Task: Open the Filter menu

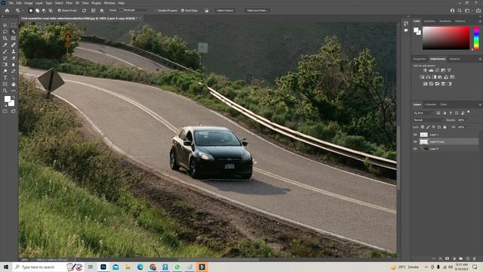Action: point(69,3)
